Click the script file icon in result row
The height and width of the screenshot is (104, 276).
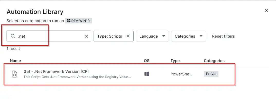(x=14, y=74)
